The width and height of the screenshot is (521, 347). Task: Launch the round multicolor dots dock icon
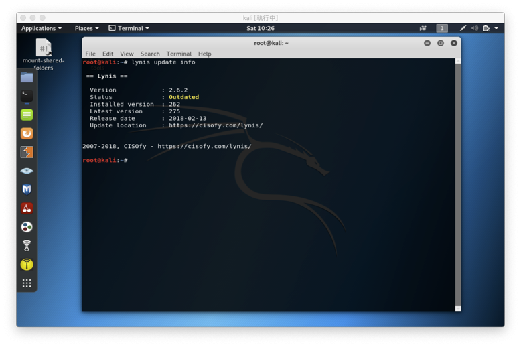[x=27, y=227]
